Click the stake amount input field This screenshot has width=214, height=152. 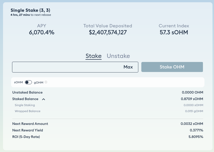click(75, 67)
